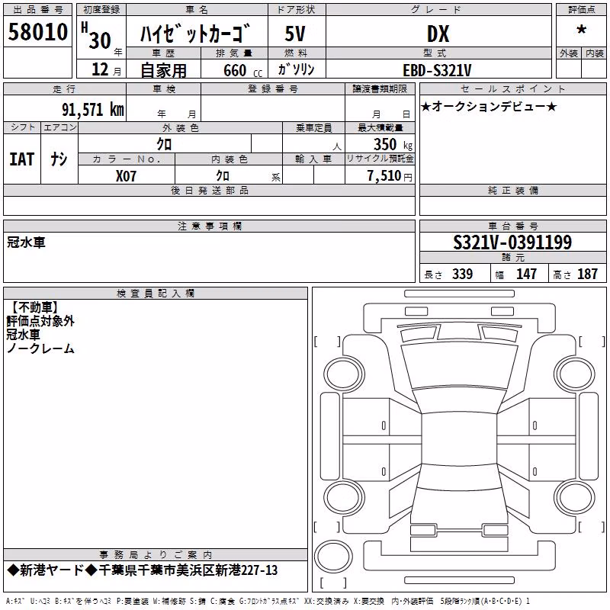The width and height of the screenshot is (610, 610).
Task: Select grade value DX
Action: click(x=438, y=34)
